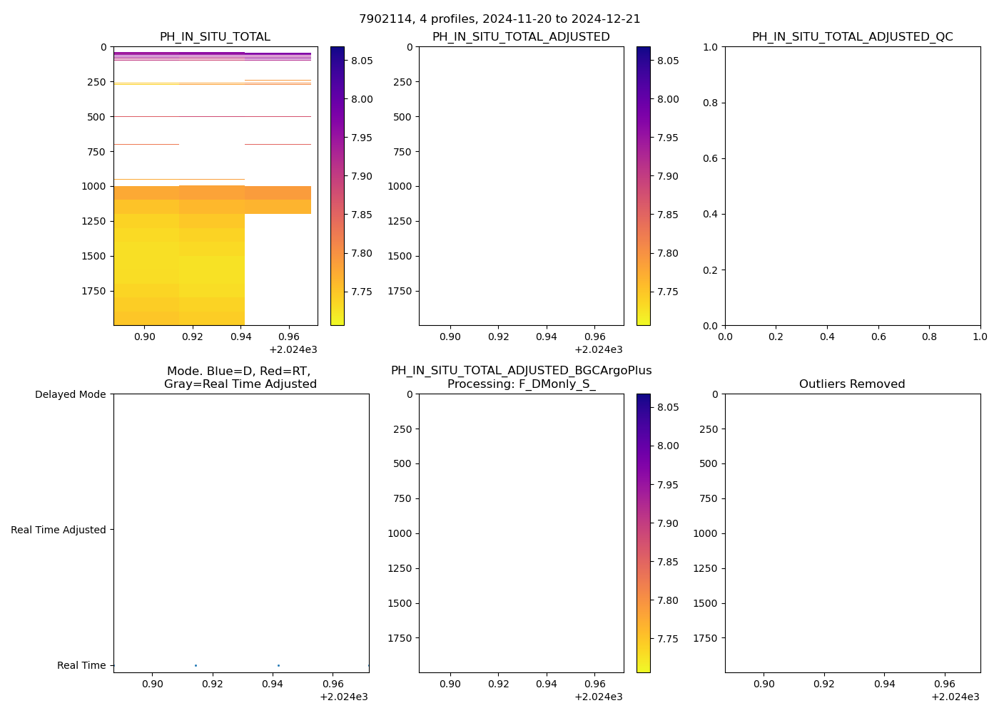Select the PH_IN_SITU_TOTAL plot title
The image size is (999, 713).
click(215, 37)
